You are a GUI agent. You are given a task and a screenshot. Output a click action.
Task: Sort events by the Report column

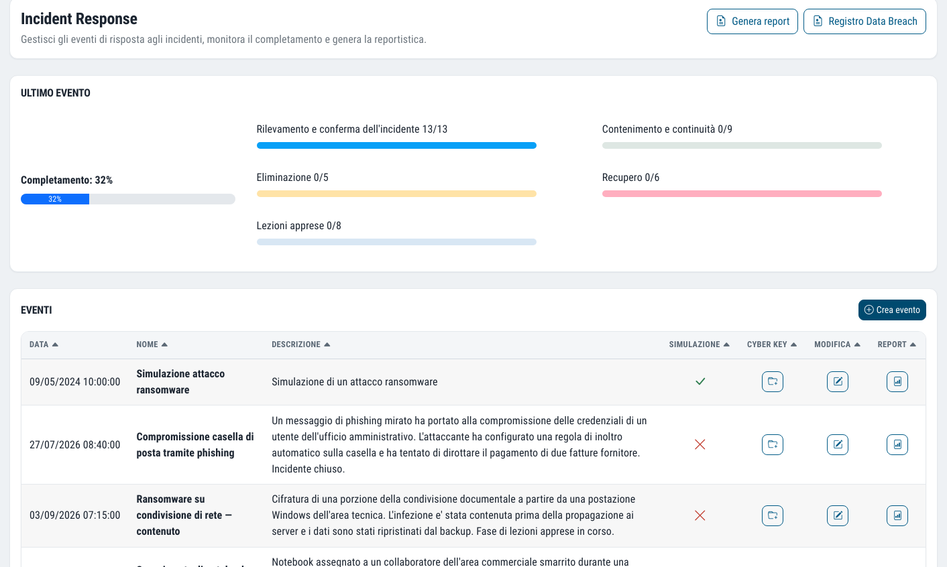pyautogui.click(x=897, y=344)
